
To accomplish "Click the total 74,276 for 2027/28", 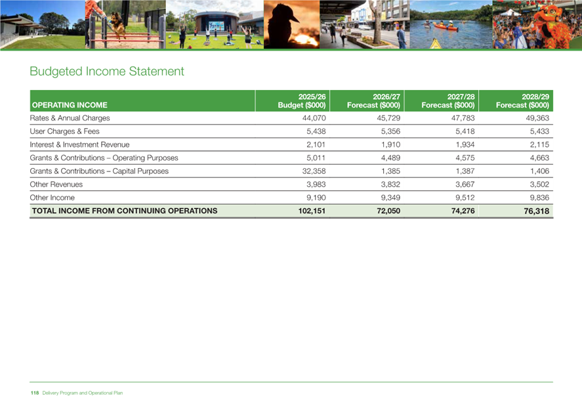I will pos(463,211).
